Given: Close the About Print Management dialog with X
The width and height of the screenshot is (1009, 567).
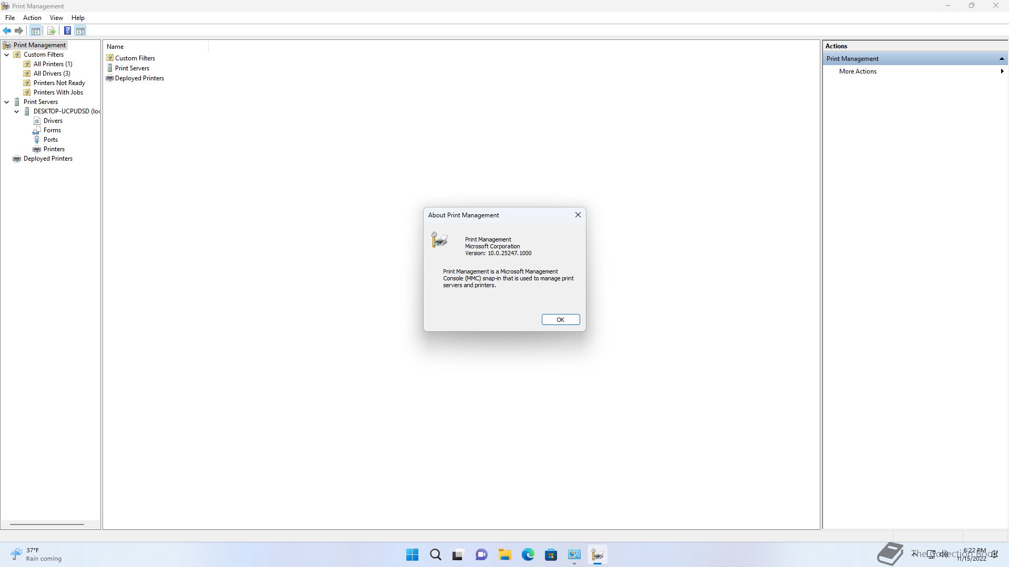Looking at the screenshot, I should point(578,215).
